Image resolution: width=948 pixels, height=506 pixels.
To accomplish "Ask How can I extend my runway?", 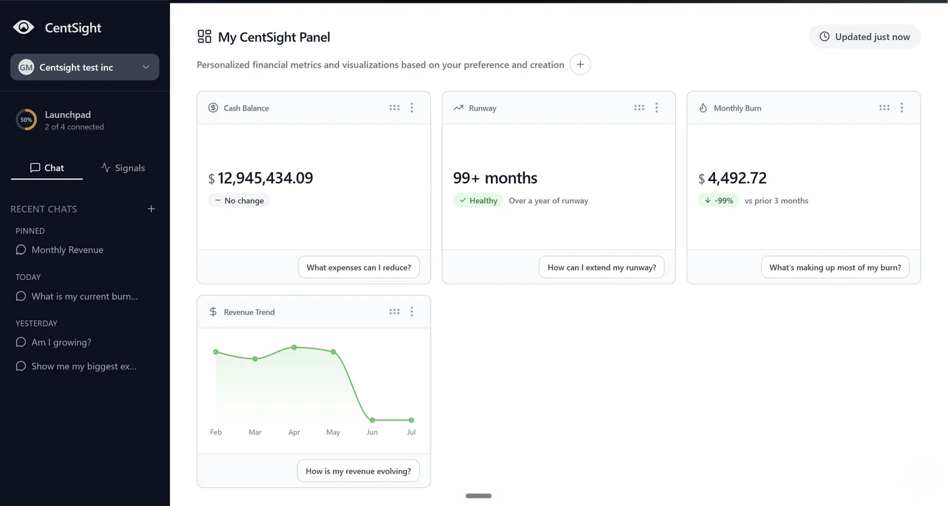I will pos(602,267).
